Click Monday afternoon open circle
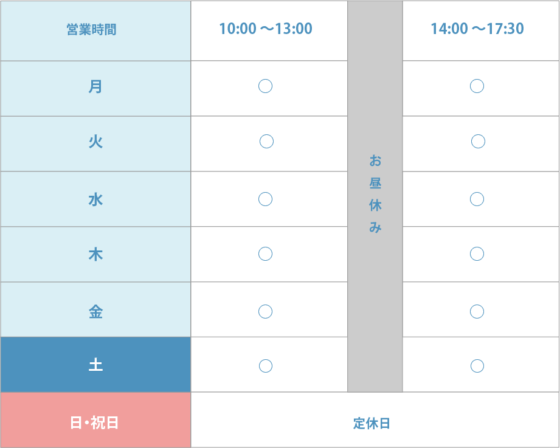Image resolution: width=560 pixels, height=448 pixels. click(477, 86)
